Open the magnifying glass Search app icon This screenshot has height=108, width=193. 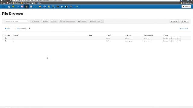[53, 7]
